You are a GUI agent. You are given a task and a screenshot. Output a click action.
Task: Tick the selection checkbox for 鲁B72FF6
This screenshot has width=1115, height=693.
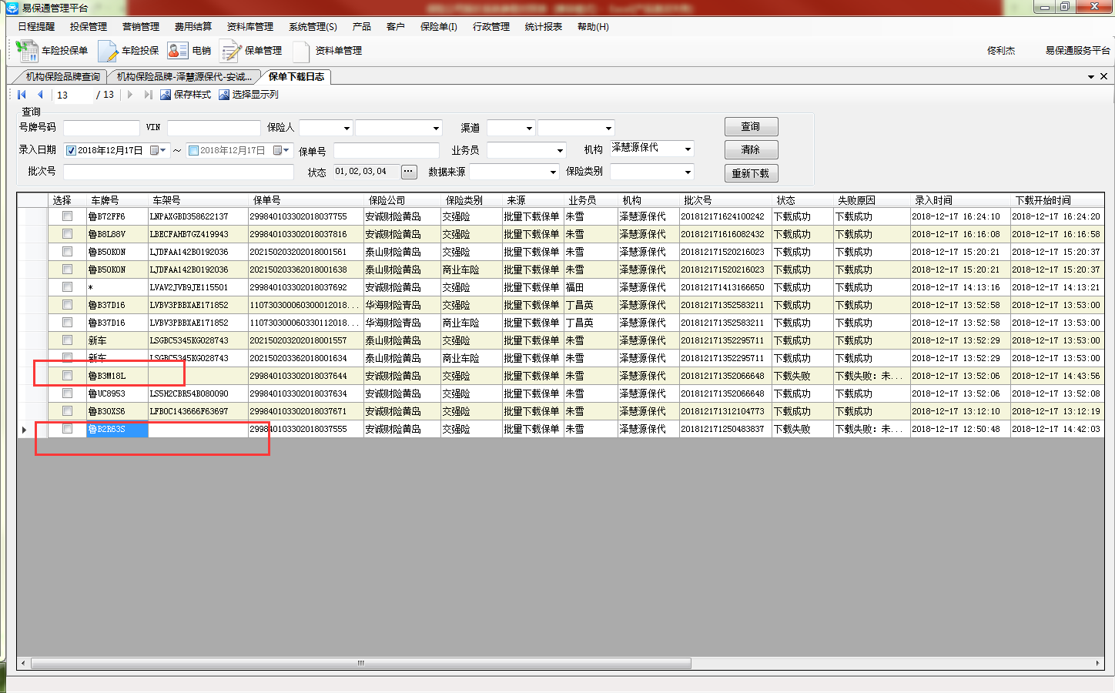68,216
